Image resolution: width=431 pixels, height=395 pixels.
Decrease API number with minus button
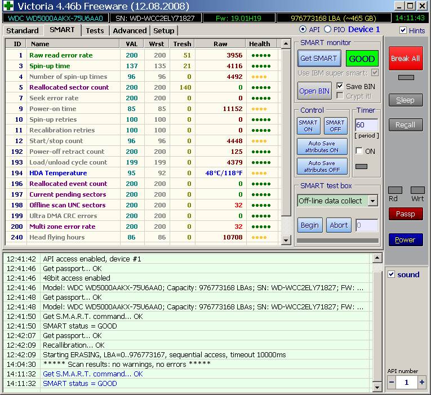tap(392, 382)
